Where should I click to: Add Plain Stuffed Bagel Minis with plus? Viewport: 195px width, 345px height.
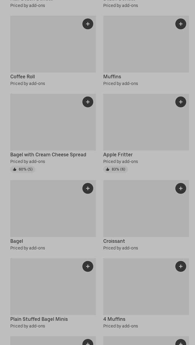point(88,266)
